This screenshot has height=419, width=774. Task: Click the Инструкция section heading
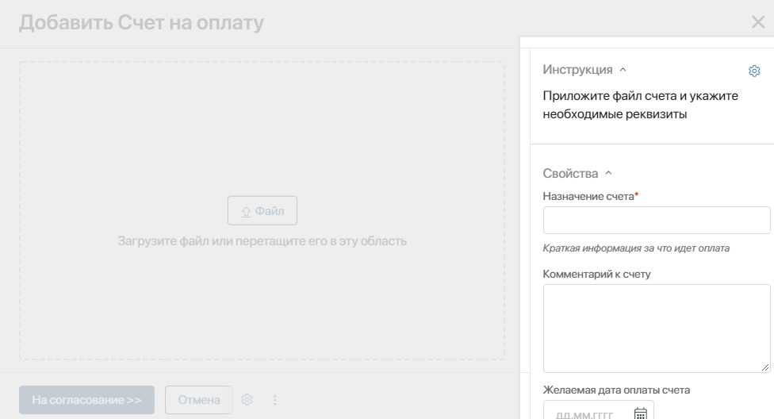click(x=577, y=70)
